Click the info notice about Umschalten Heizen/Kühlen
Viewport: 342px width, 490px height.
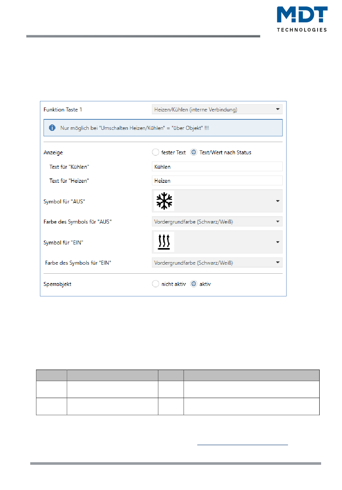(135, 128)
